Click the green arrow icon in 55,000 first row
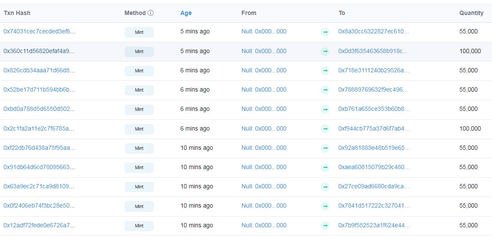 tap(325, 32)
